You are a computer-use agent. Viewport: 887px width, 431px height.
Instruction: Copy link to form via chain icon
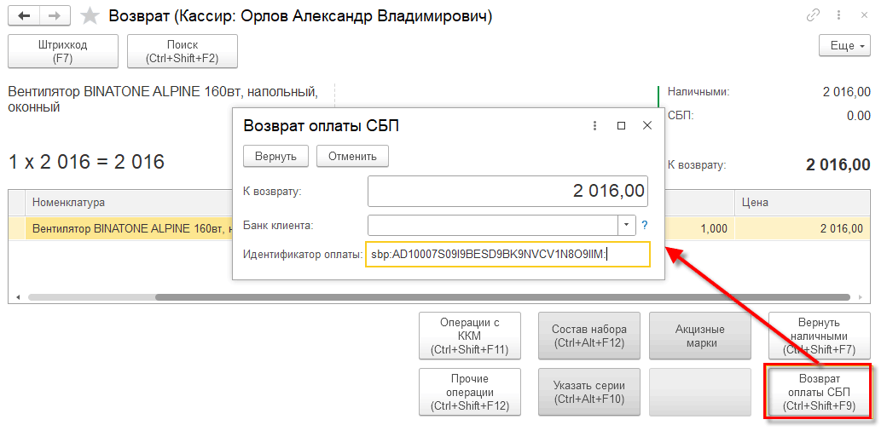813,16
